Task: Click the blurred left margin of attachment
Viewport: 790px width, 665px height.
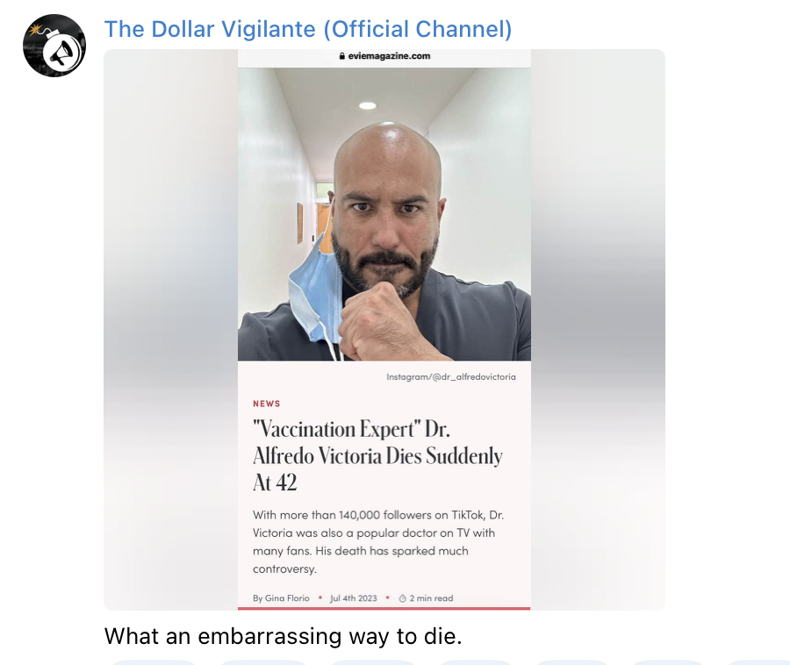Action: pos(171,330)
